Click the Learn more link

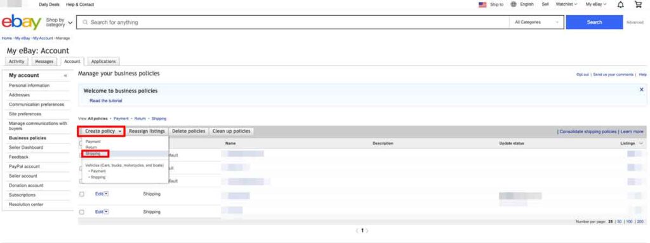(x=632, y=131)
